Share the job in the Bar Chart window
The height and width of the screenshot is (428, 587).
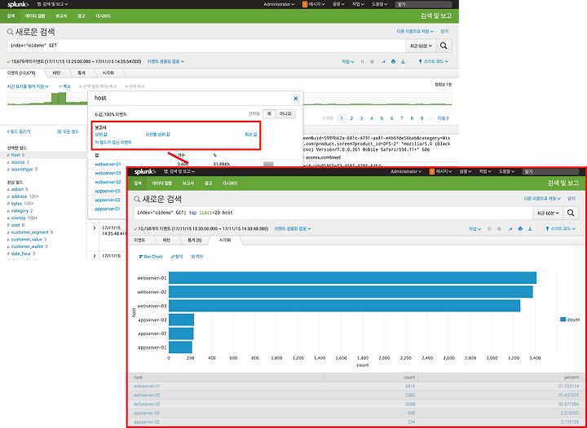click(x=510, y=228)
